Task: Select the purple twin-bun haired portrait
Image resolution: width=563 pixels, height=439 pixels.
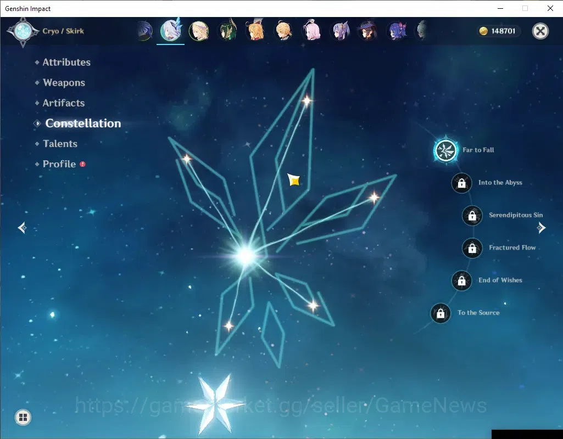Action: click(341, 31)
